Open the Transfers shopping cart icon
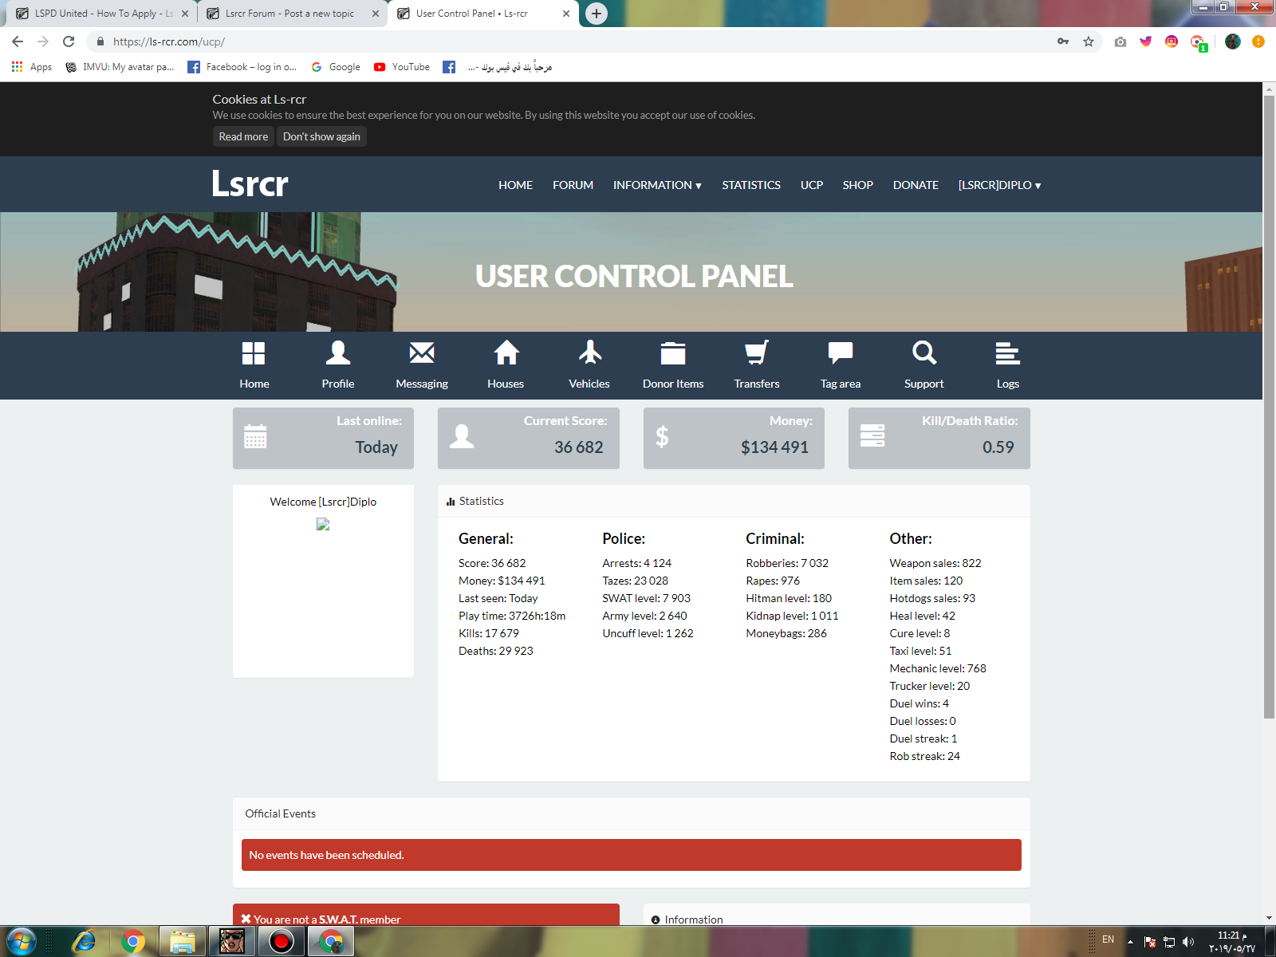 pos(757,352)
